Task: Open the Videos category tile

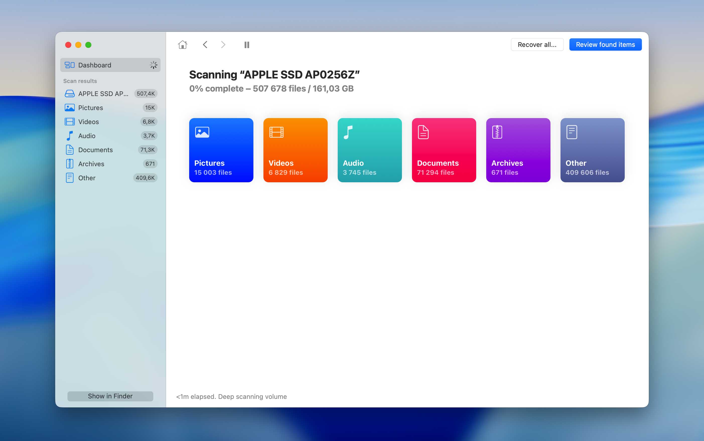Action: (295, 150)
